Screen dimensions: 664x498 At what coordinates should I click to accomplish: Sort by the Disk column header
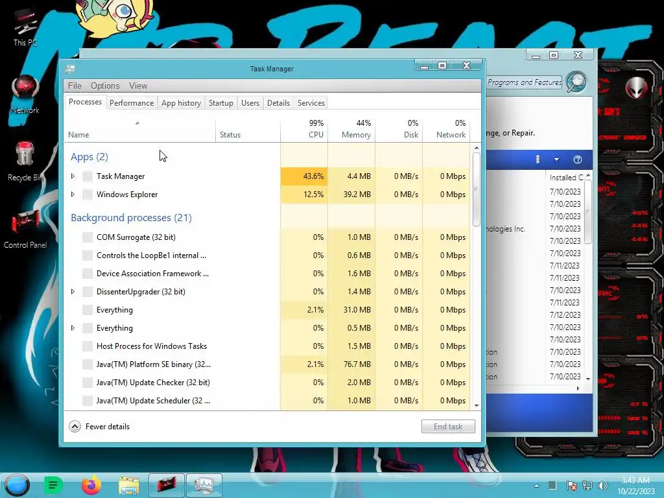click(399, 129)
